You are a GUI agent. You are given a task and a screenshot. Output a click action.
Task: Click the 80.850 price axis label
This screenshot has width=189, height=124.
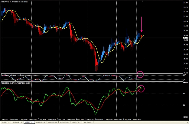(x=186, y=31)
